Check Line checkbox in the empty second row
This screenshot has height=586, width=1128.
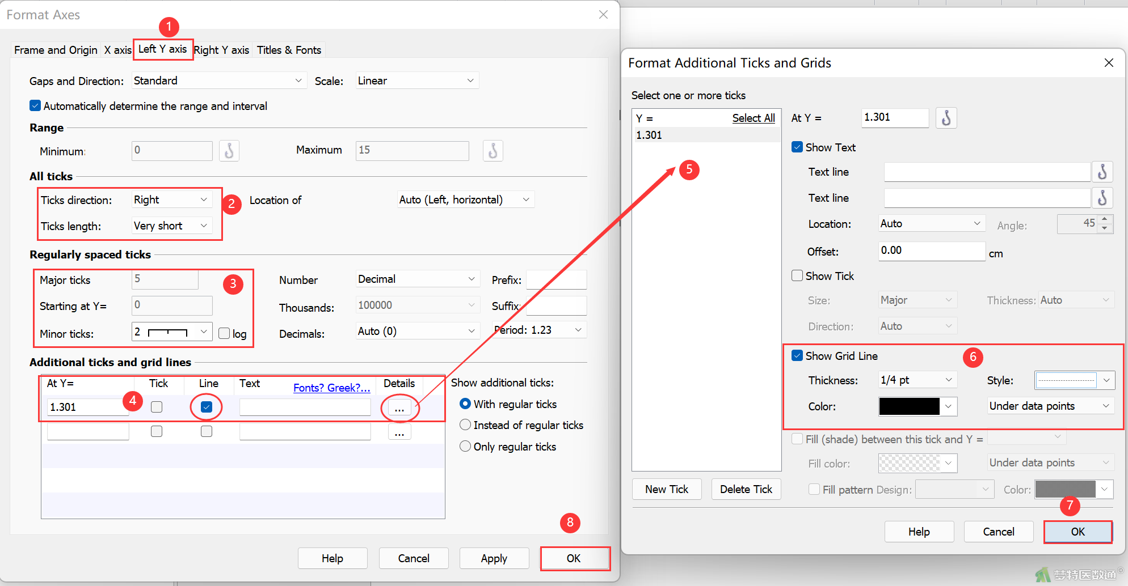(207, 431)
